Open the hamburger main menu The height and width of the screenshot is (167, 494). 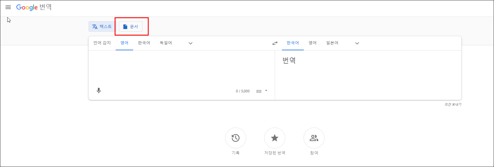coord(8,7)
